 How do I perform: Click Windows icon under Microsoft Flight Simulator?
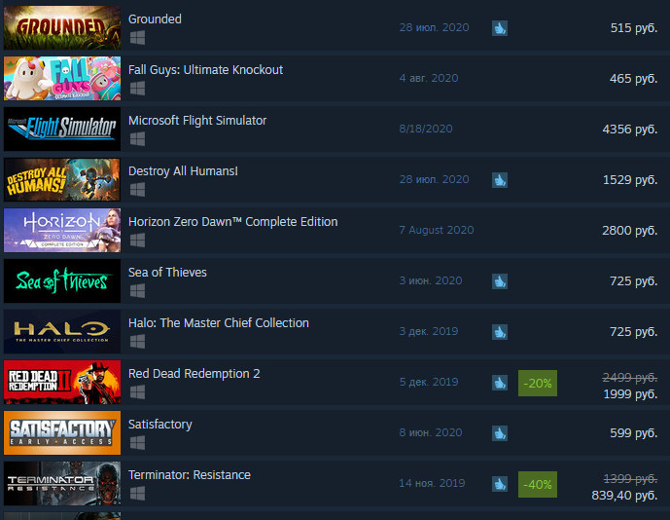click(x=137, y=139)
